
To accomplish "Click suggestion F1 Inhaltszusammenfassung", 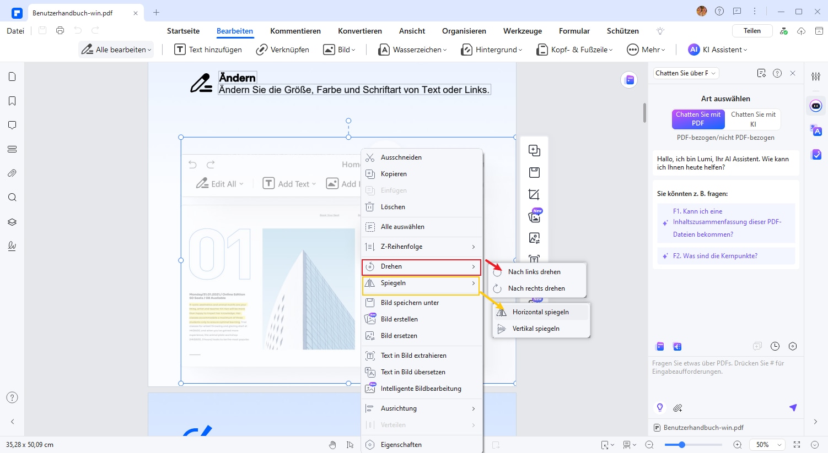I will click(725, 223).
